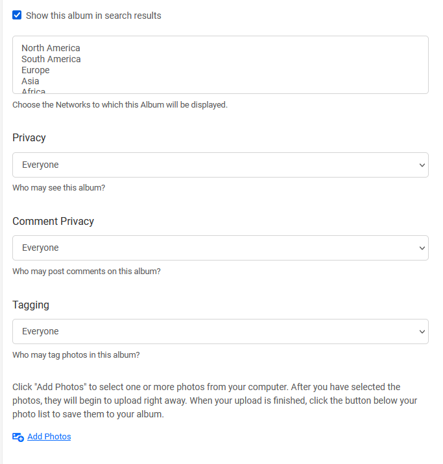Select the Everyone value in Privacy dropdown
443x464 pixels.
click(x=40, y=165)
